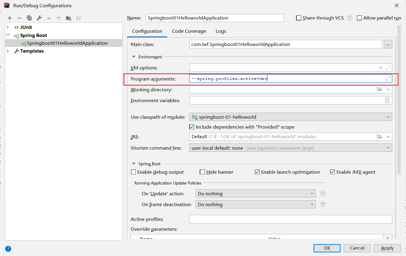Open the dialog help icon at the bottom left

8,248
